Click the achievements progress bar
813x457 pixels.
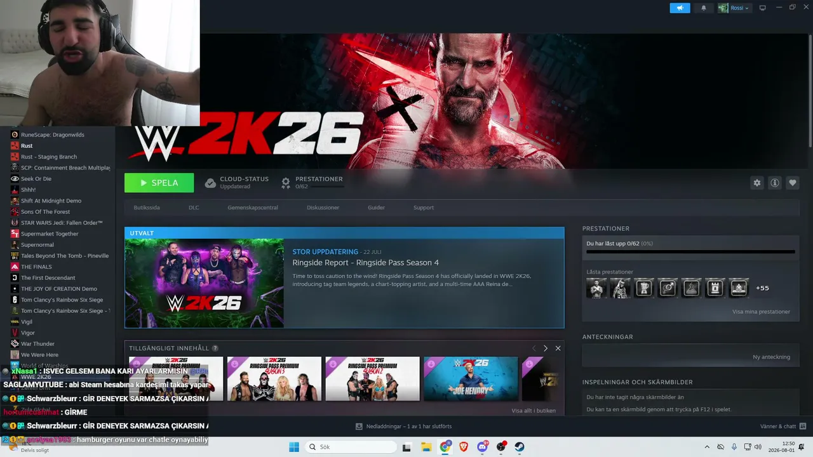tap(690, 252)
